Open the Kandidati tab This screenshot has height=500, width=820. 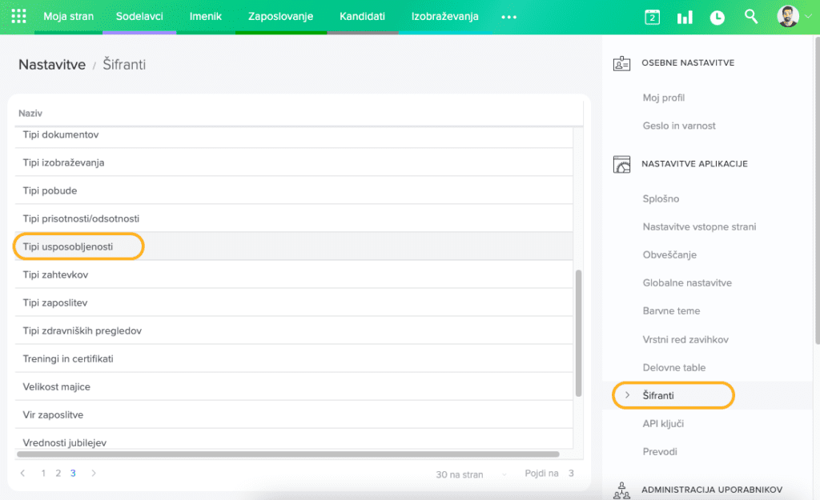coord(362,17)
